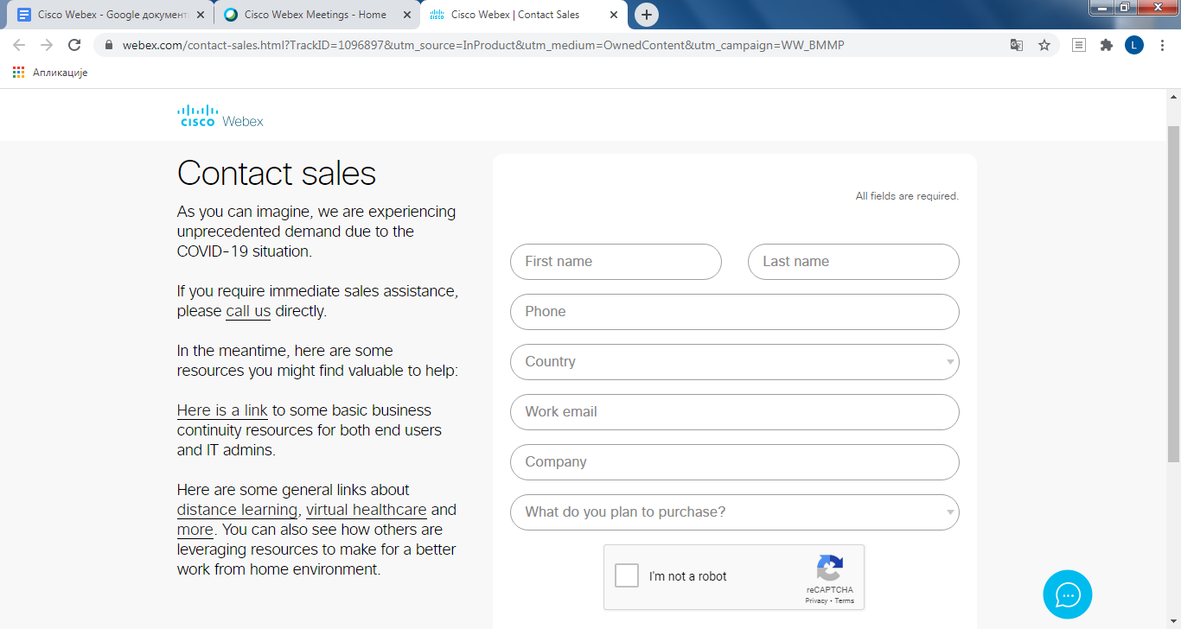This screenshot has height=629, width=1181.
Task: Open the Chrome three-dot menu
Action: pos(1162,45)
